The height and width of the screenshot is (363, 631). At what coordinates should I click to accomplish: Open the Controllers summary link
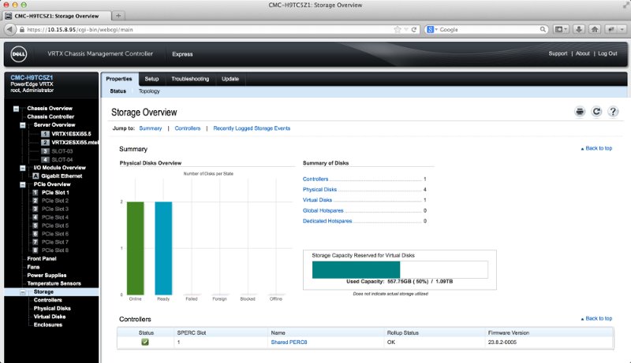point(315,179)
